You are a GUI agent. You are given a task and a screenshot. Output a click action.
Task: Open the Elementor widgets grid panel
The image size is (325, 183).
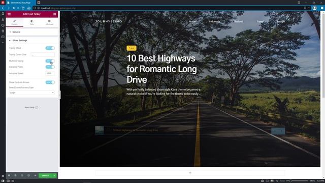click(x=54, y=14)
